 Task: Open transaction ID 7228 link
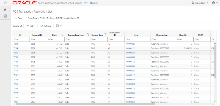pos(16,97)
